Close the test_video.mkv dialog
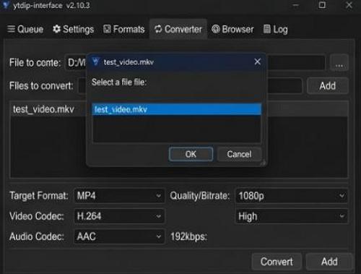The width and height of the screenshot is (361, 274). [x=258, y=61]
